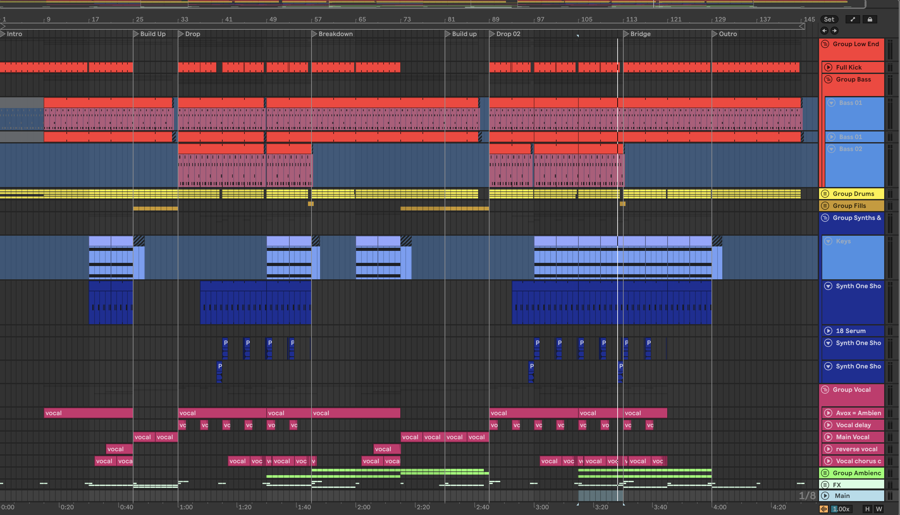Image resolution: width=900 pixels, height=515 pixels.
Task: Unfold the Group Drums track
Action: coord(825,194)
